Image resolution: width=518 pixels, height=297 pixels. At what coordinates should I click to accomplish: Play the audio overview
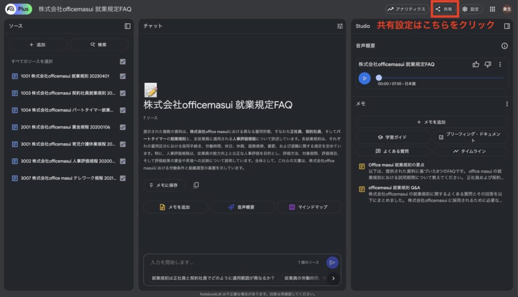pos(364,78)
